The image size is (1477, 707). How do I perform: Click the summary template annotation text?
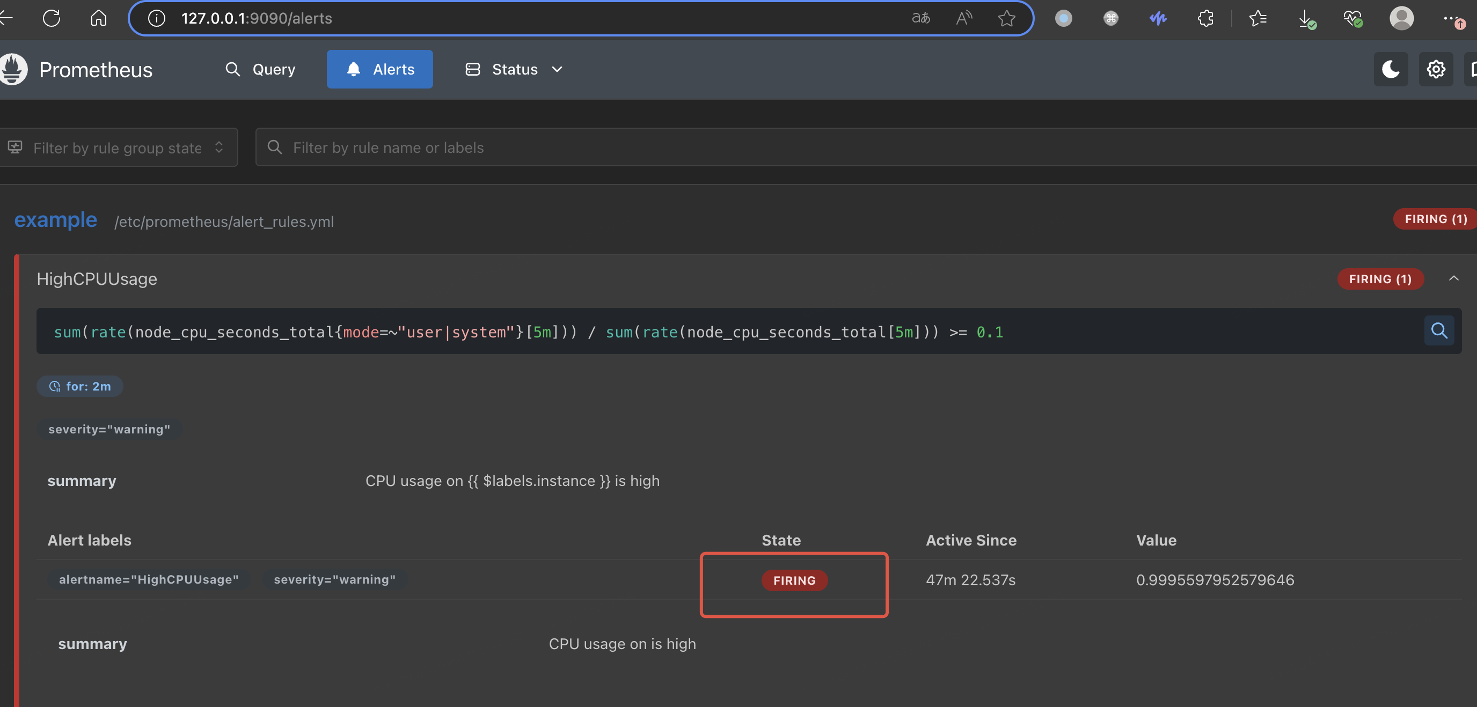coord(512,480)
